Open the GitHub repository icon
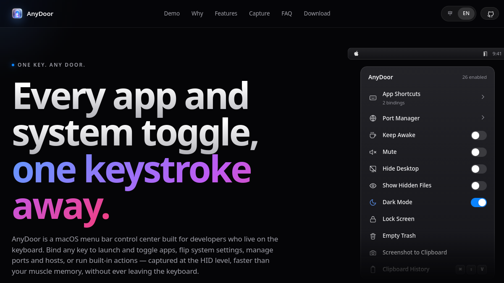Viewport: 504px width, 283px height. click(x=490, y=14)
